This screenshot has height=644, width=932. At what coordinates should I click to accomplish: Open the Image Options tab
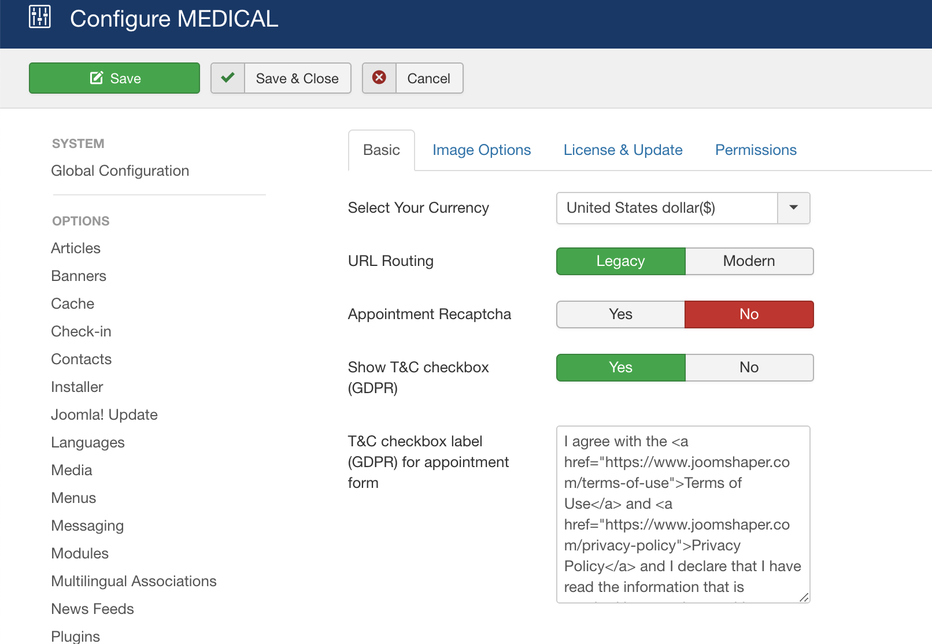[x=481, y=150]
